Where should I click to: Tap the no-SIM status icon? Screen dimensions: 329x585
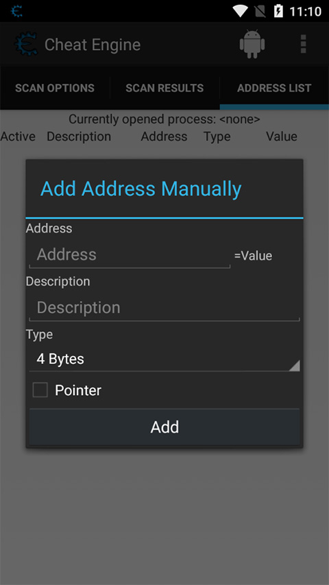pos(260,12)
